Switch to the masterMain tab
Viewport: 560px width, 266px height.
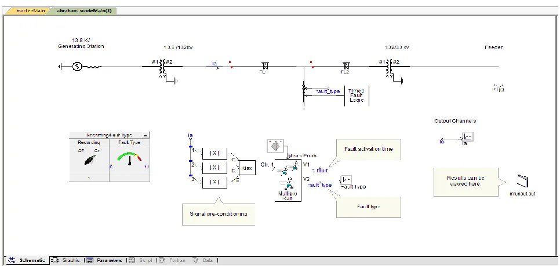point(30,11)
